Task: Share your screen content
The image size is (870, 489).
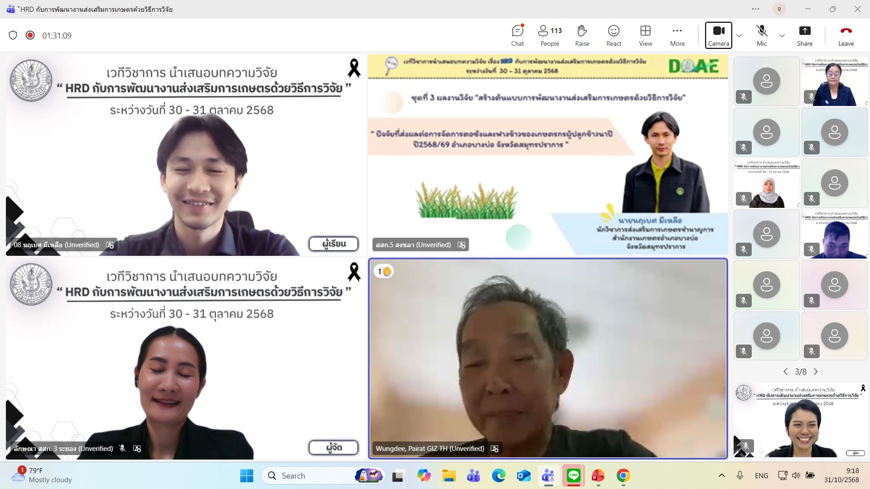Action: click(804, 35)
